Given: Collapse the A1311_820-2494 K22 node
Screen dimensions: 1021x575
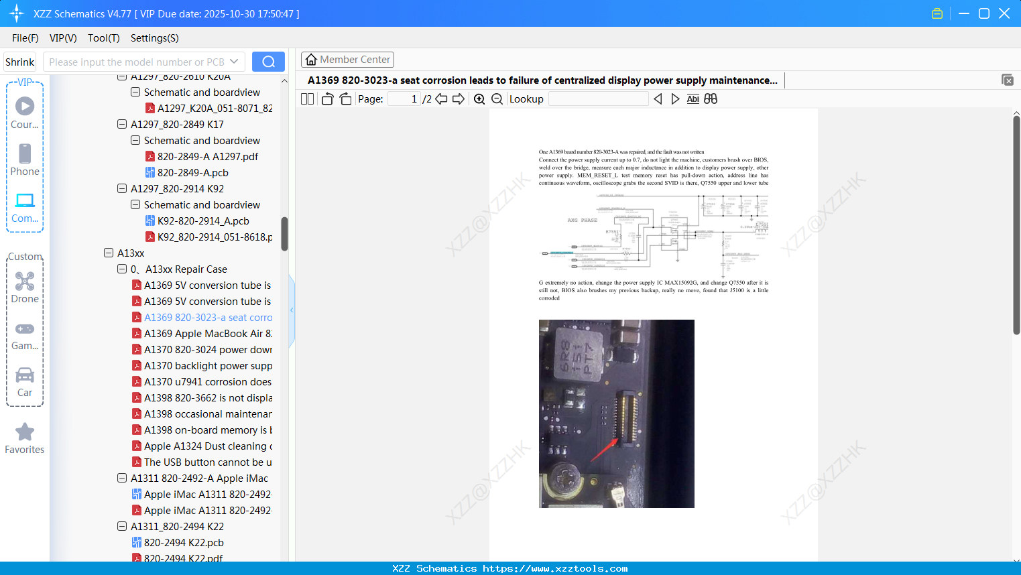Looking at the screenshot, I should coord(122,526).
